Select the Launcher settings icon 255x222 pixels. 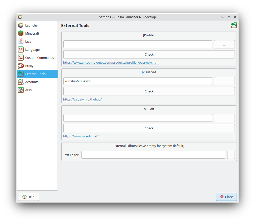20,25
